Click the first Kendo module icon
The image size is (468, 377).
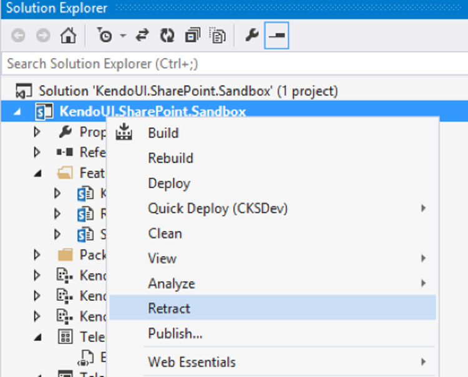[x=65, y=275]
